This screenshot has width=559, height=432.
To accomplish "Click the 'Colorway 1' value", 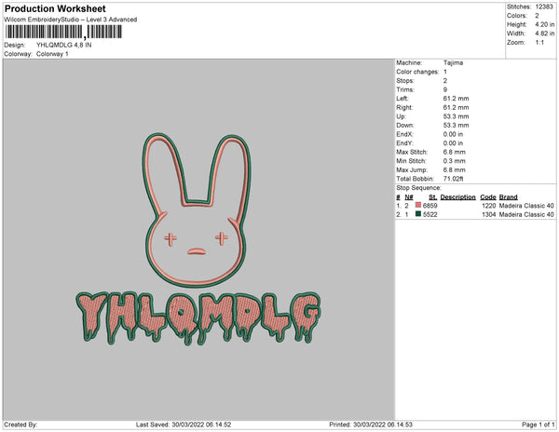I will coord(52,54).
